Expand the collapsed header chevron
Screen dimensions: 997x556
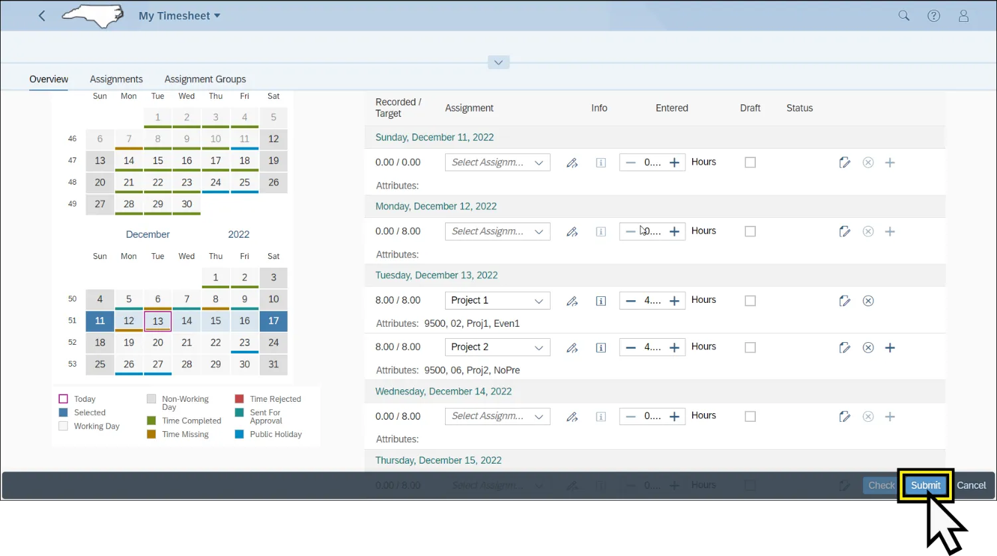(x=498, y=62)
